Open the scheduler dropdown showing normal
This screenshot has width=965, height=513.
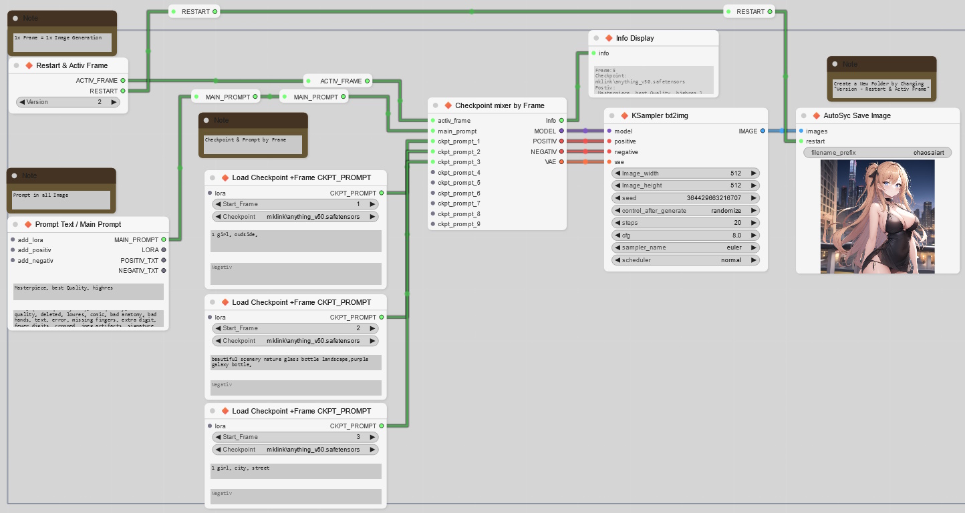pos(686,260)
